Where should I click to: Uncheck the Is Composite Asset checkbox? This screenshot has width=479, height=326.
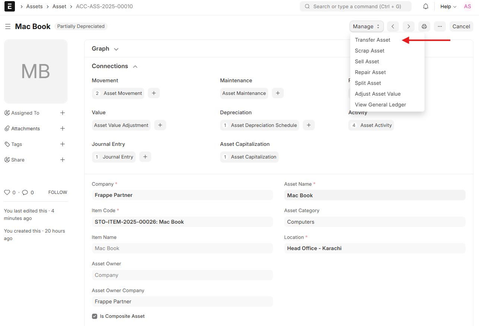click(x=95, y=316)
